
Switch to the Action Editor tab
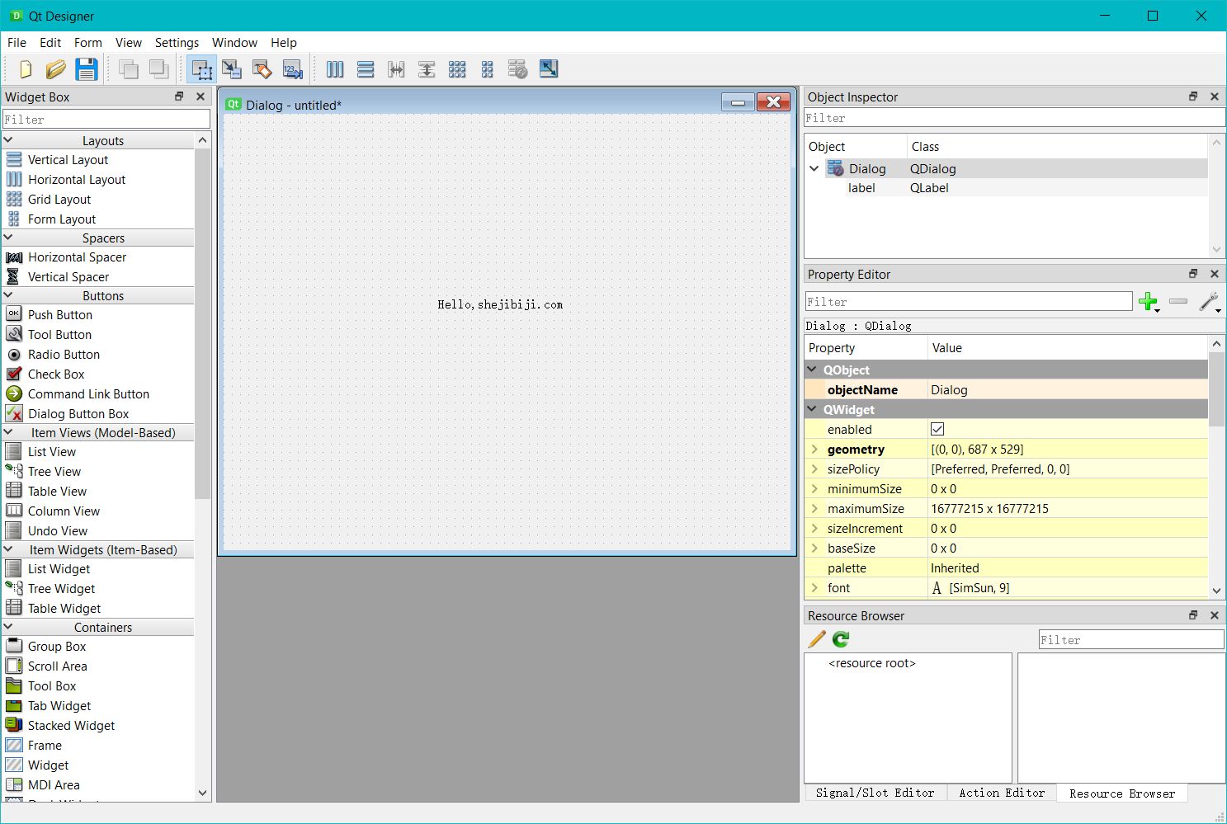tap(1001, 793)
